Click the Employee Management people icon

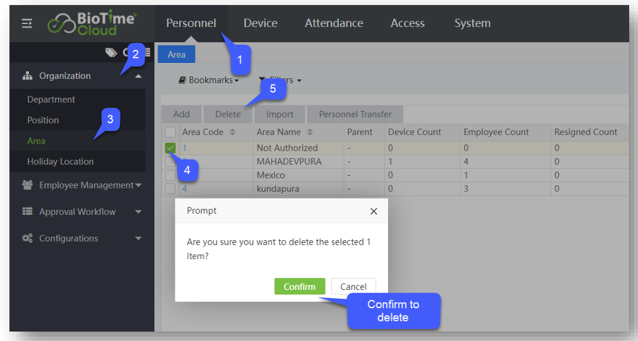(27, 185)
